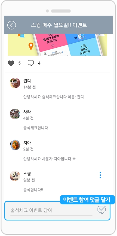Image resolution: width=117 pixels, height=236 pixels.
Task: Go back using the circled arrow
Action: pos(12,25)
